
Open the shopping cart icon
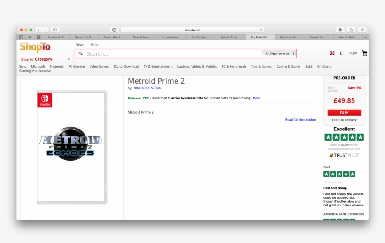(x=364, y=53)
